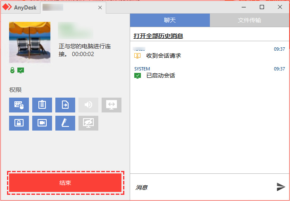Click the 收到会话请求 message text

[x=164, y=56]
